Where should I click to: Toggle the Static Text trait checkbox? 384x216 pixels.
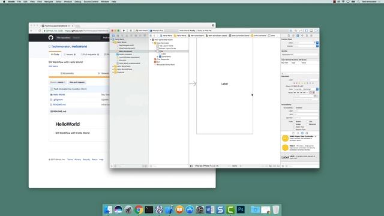pyautogui.click(x=295, y=127)
